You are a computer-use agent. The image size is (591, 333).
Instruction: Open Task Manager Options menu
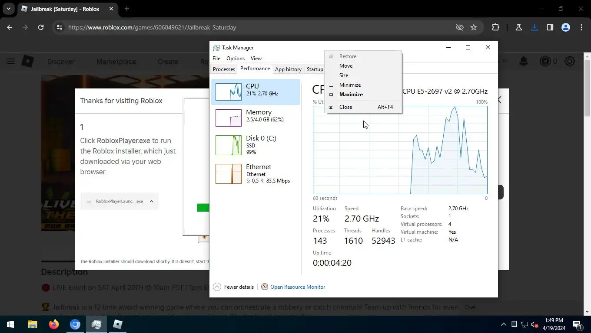click(x=236, y=59)
